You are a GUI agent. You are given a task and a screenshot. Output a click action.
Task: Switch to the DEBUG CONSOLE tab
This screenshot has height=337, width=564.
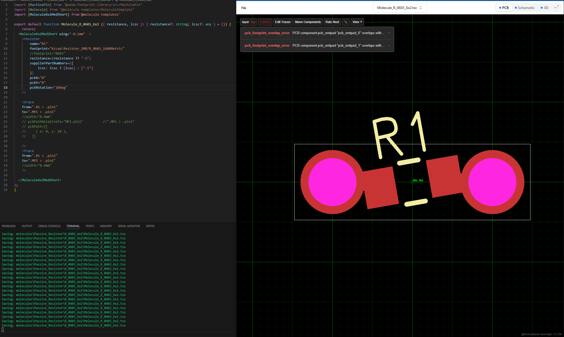click(x=49, y=226)
